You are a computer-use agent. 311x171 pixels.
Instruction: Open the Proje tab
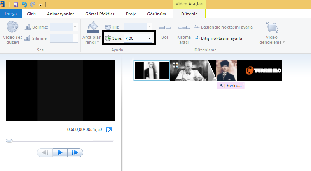click(x=131, y=14)
